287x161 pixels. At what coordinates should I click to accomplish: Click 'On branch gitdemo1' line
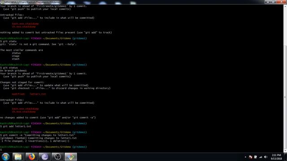click(13, 71)
